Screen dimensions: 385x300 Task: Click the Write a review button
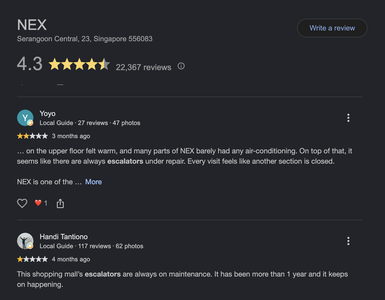coord(332,28)
